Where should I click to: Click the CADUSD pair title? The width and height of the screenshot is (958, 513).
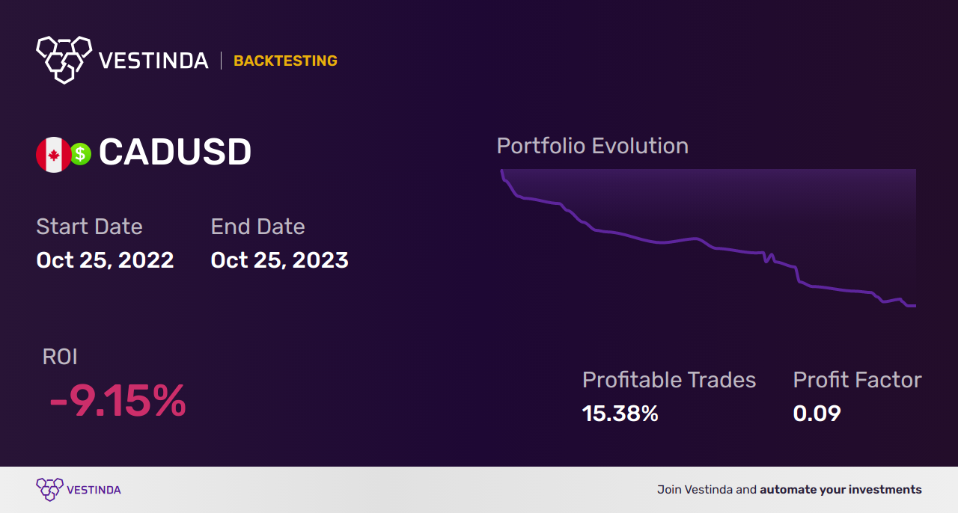pyautogui.click(x=175, y=153)
